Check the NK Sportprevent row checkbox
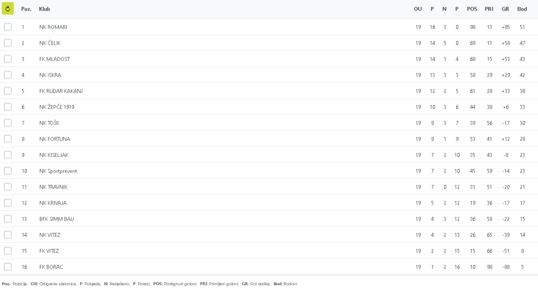 (x=8, y=171)
